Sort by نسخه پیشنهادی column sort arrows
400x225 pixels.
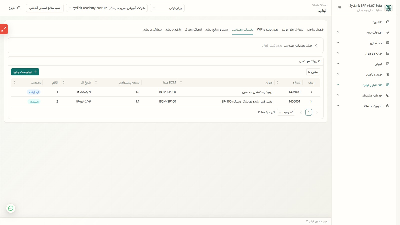[x=96, y=82]
